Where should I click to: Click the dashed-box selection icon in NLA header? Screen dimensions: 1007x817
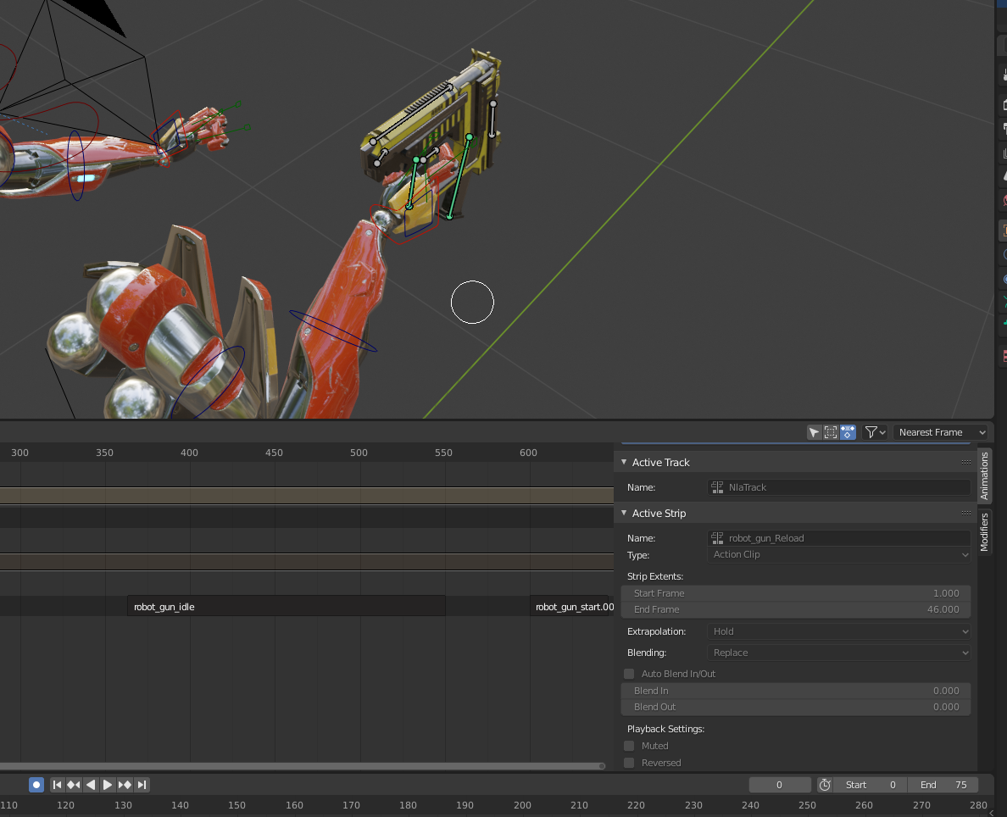tap(831, 432)
